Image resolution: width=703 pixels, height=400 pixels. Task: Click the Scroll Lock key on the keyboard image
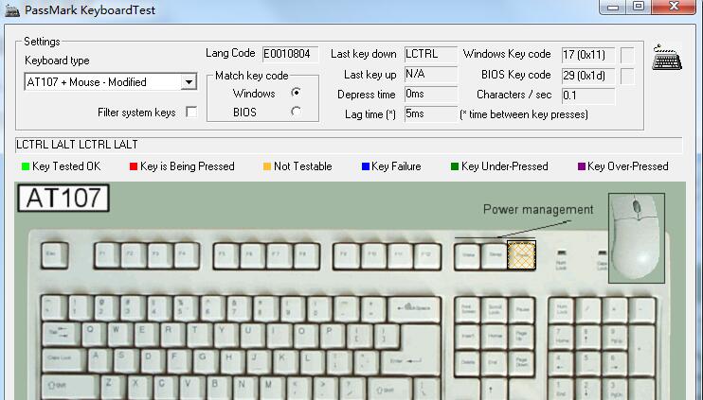495,309
